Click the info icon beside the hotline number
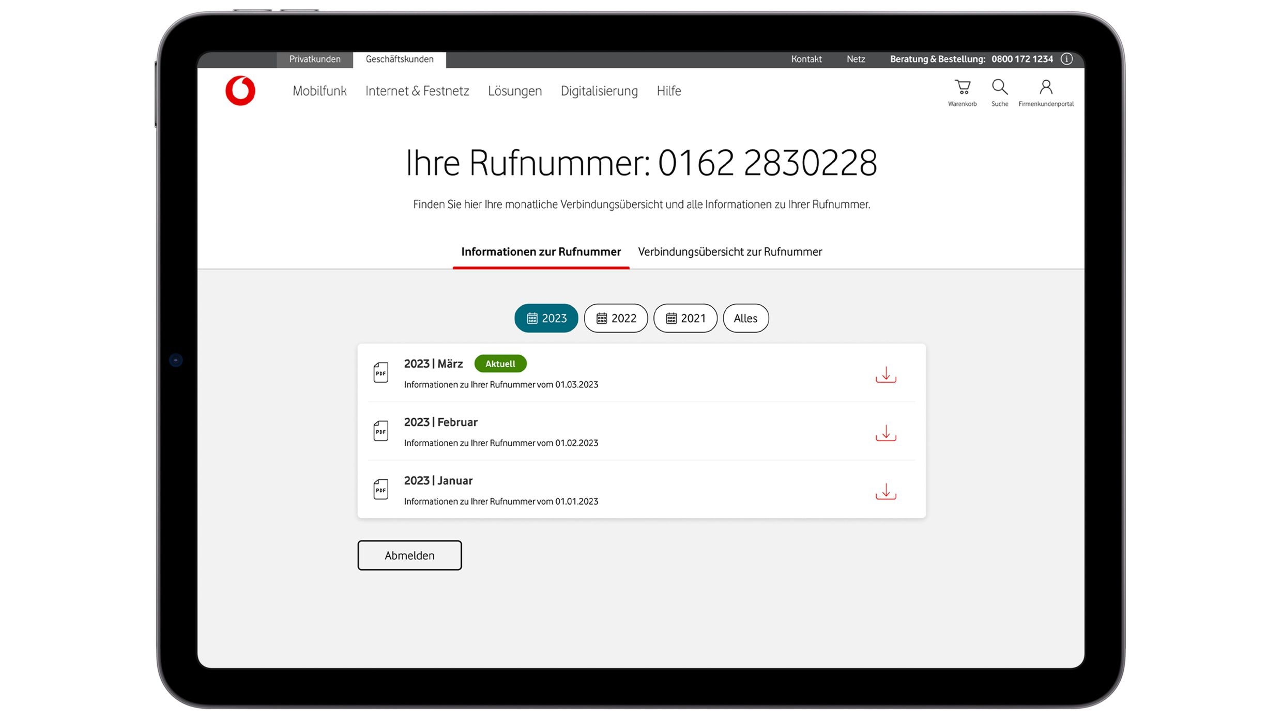Screen dimensions: 1282x721 coord(1066,59)
